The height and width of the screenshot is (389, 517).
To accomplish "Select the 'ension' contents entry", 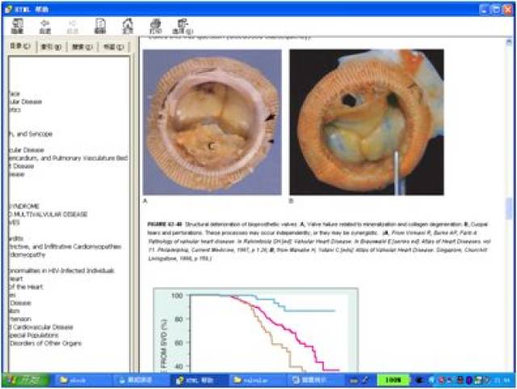I will click(20, 319).
